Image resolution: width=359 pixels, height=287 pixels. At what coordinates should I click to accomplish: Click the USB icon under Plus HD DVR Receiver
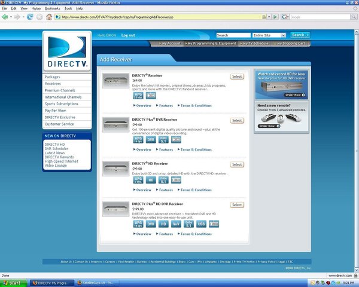[201, 224]
